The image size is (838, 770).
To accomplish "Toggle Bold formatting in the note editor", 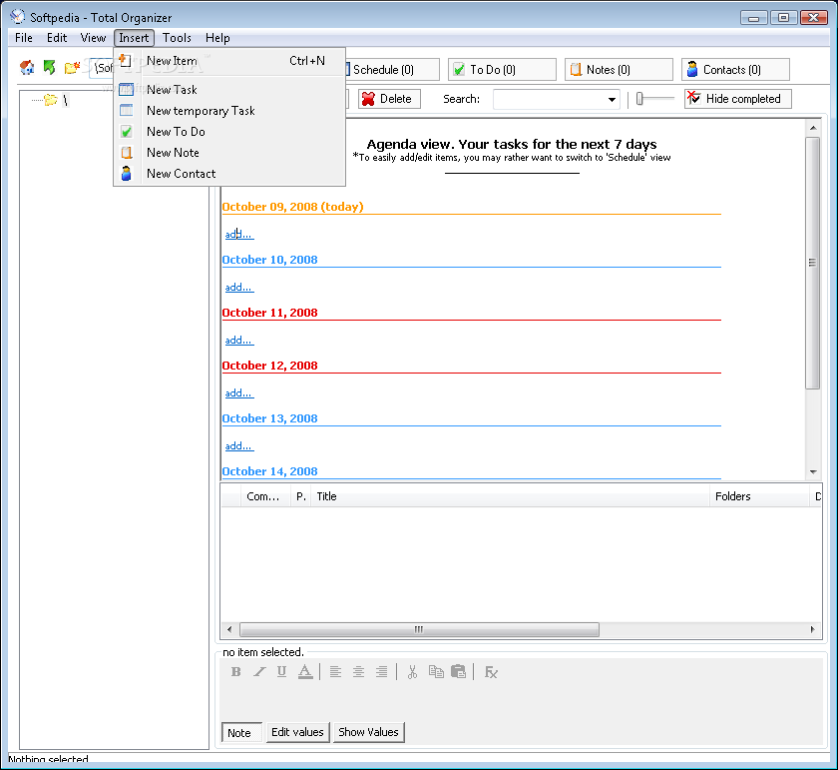I will tap(235, 672).
